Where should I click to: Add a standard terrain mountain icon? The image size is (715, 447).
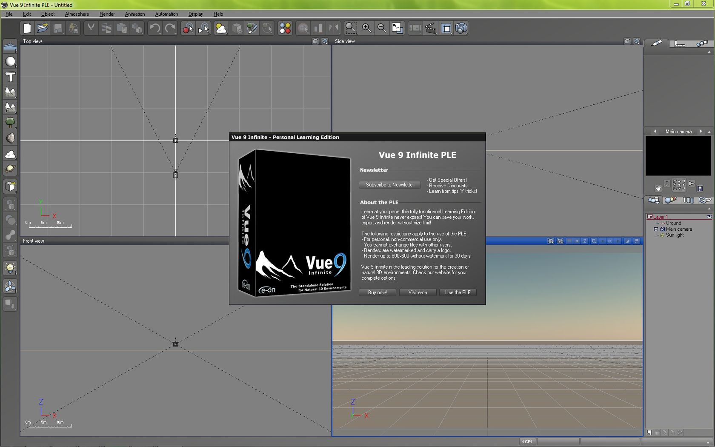pos(10,92)
